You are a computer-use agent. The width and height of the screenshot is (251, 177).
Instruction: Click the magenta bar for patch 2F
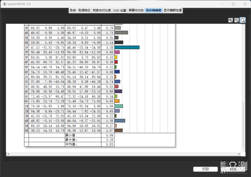[x=117, y=52]
